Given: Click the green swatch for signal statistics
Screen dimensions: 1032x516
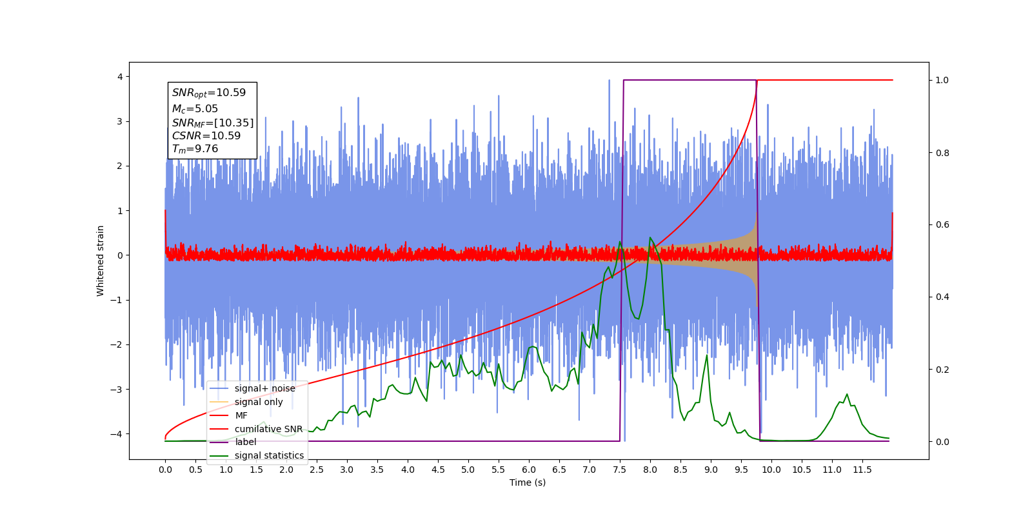Looking at the screenshot, I should tap(219, 455).
